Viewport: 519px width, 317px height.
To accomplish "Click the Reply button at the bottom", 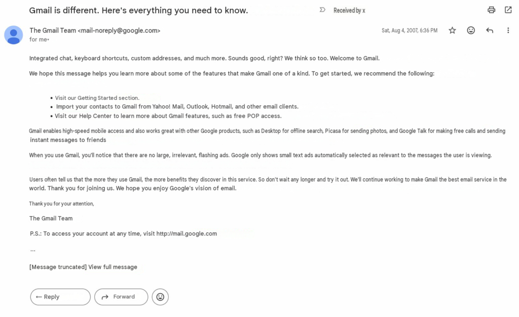I will tap(60, 297).
